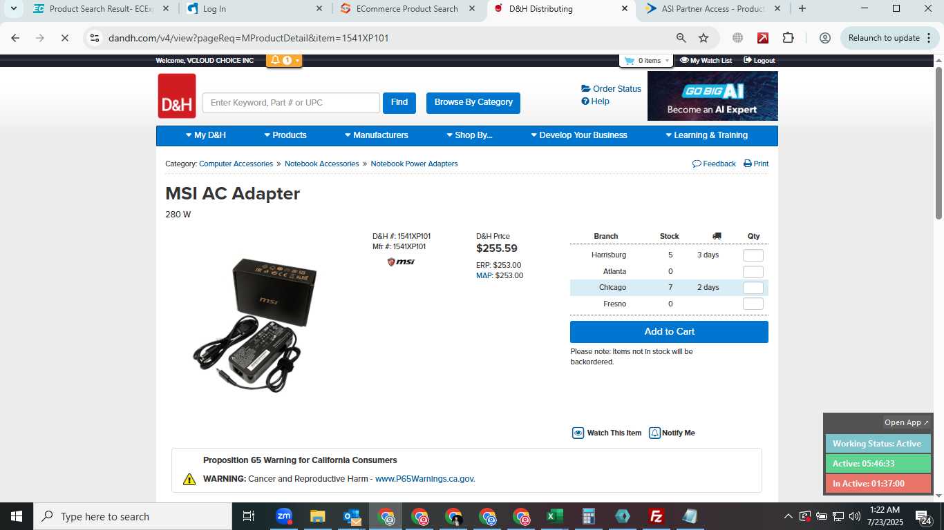Click the Add to Cart button
This screenshot has width=944, height=530.
pyautogui.click(x=669, y=332)
